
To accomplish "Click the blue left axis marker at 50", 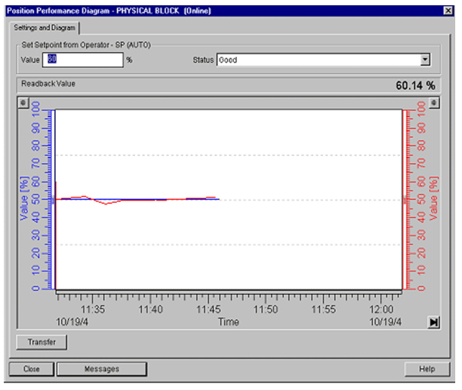I will coord(53,201).
